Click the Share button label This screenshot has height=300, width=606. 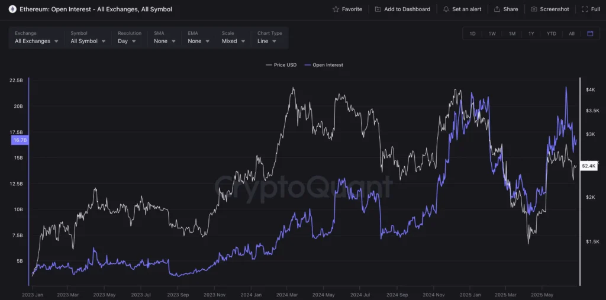511,9
